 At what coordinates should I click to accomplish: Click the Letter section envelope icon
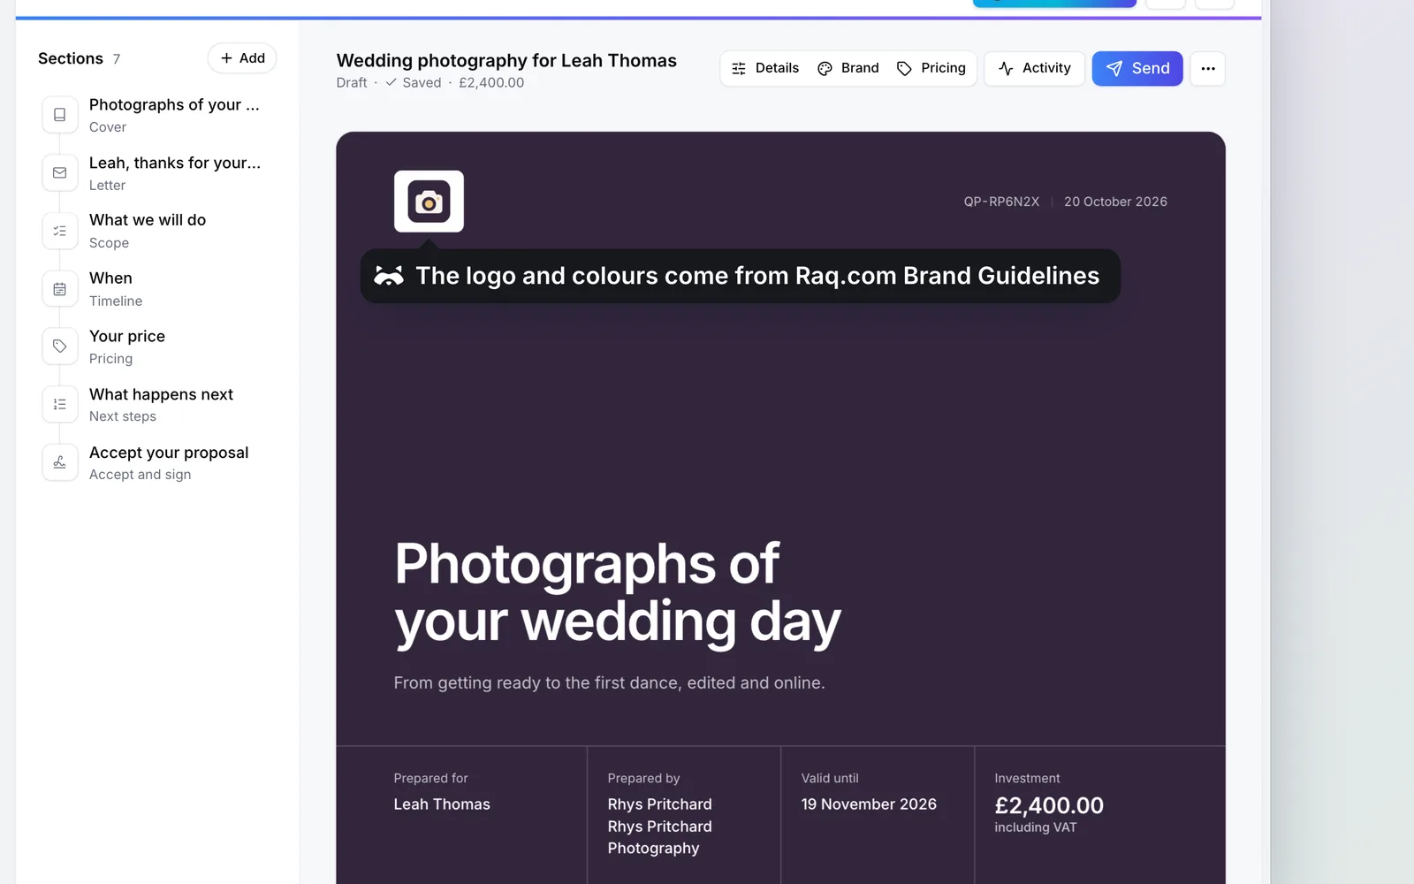[60, 173]
